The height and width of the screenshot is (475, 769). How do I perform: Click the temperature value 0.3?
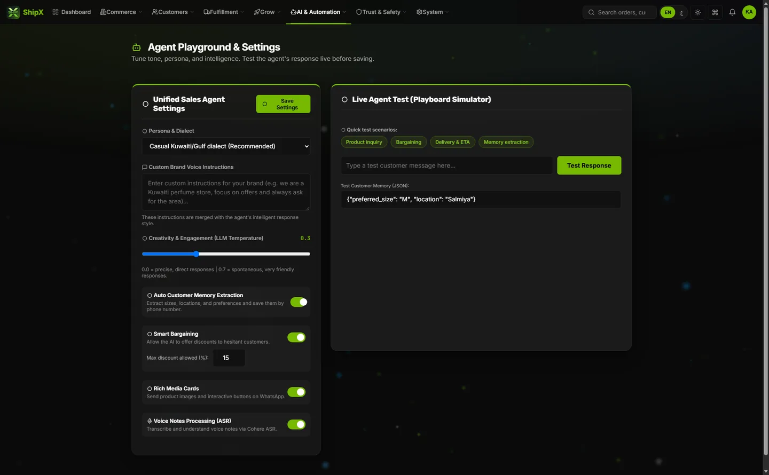click(x=305, y=238)
